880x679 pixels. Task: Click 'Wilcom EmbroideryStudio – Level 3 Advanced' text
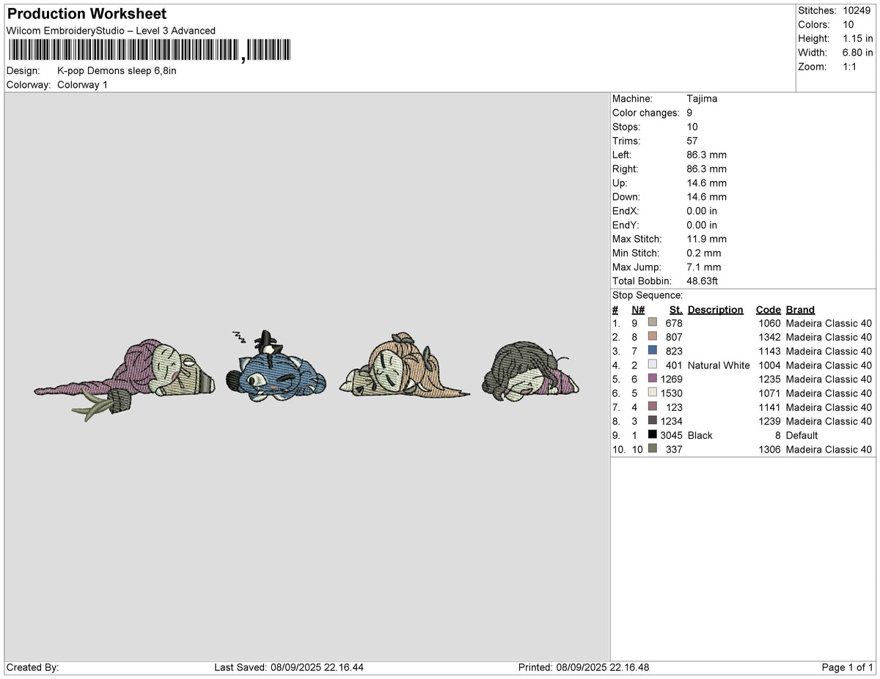click(111, 31)
